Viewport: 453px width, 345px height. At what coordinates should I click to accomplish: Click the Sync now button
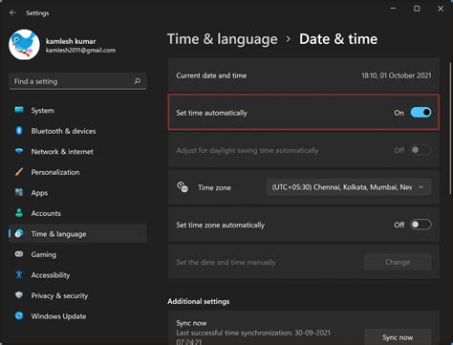click(x=398, y=337)
